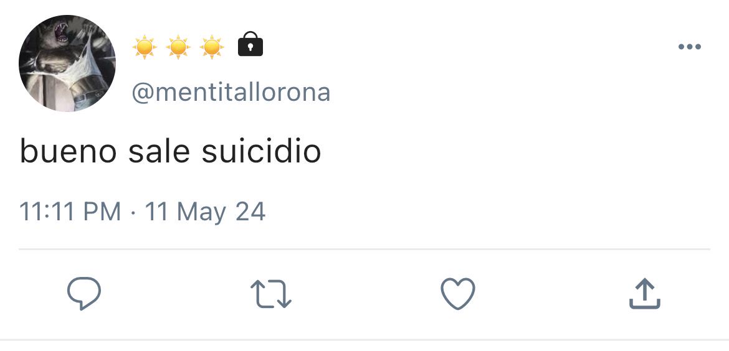Like the tweet with the heart icon
This screenshot has height=351, width=729.
pos(458,293)
